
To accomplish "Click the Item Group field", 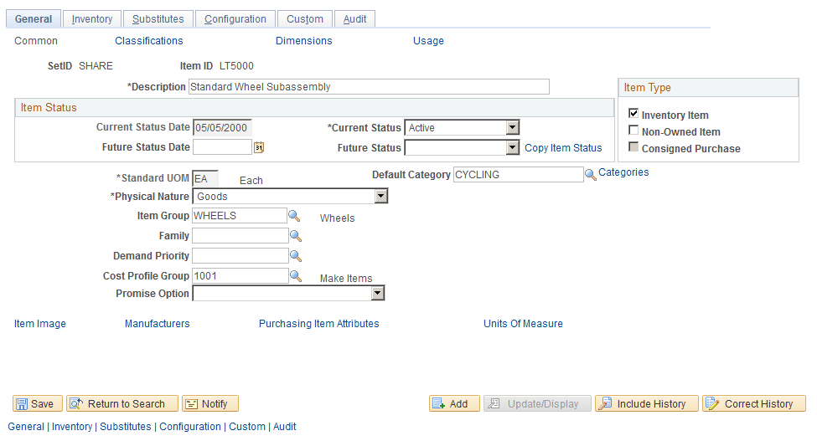I will pyautogui.click(x=240, y=216).
